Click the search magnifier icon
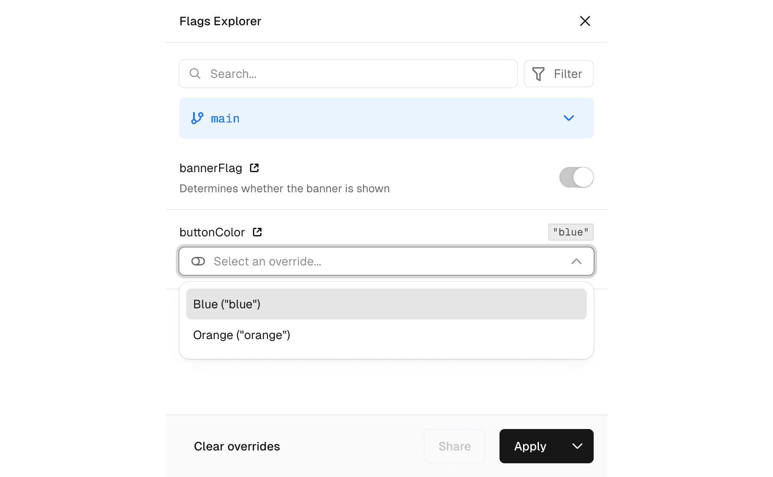The image size is (773, 477). click(195, 74)
